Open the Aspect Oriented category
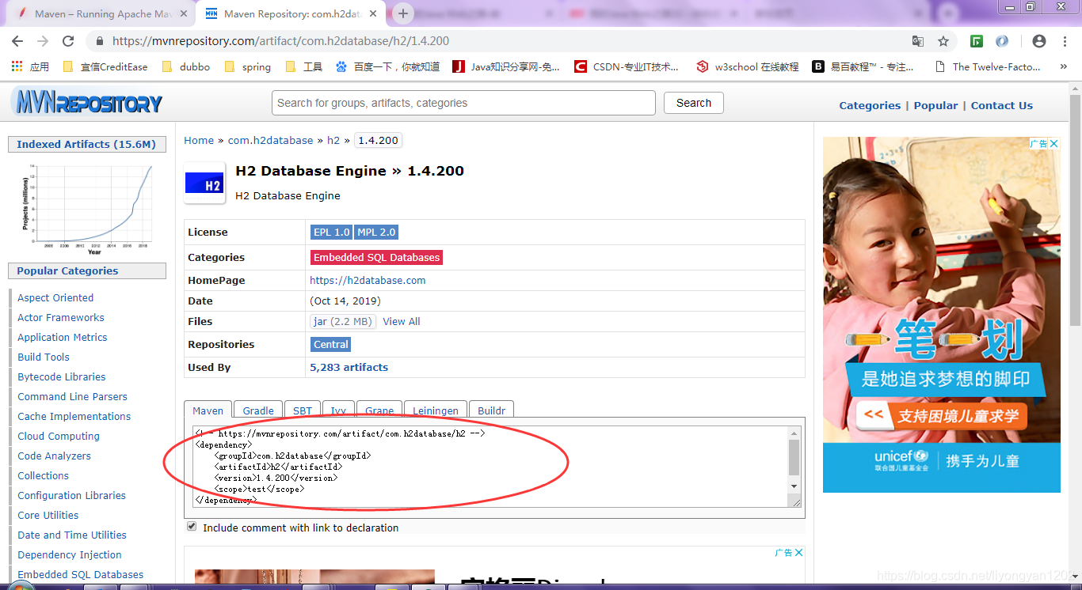 point(55,297)
